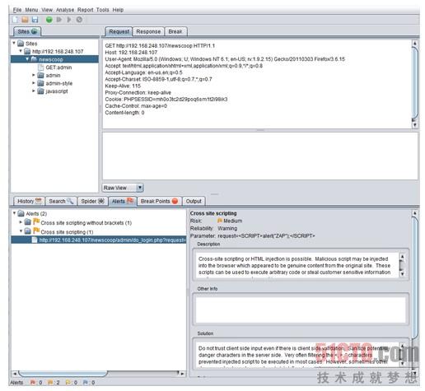Click the GET:admin document icon
This screenshot has width=425, height=391.
41,67
